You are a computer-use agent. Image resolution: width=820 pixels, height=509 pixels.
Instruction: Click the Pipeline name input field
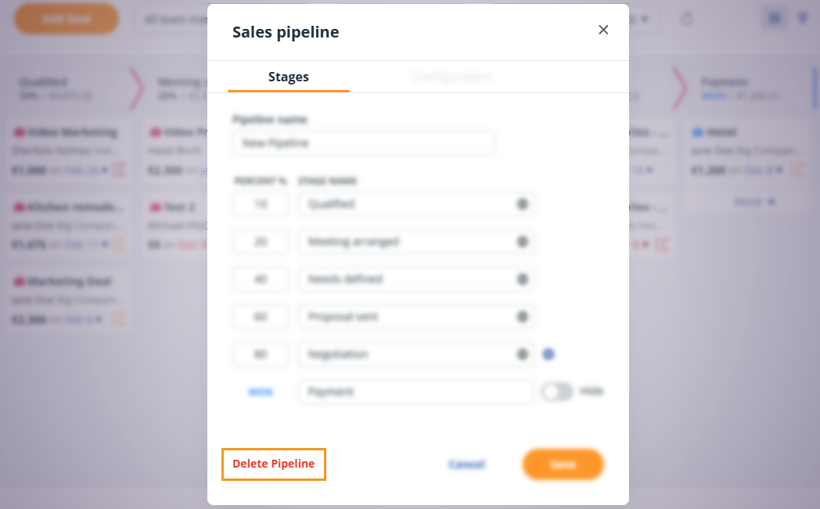(362, 143)
